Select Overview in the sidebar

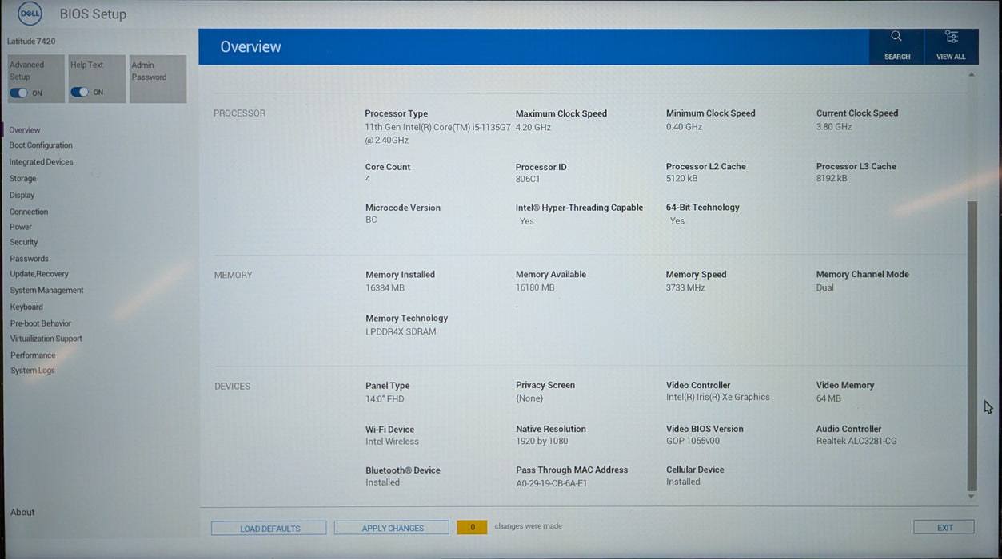tap(25, 130)
